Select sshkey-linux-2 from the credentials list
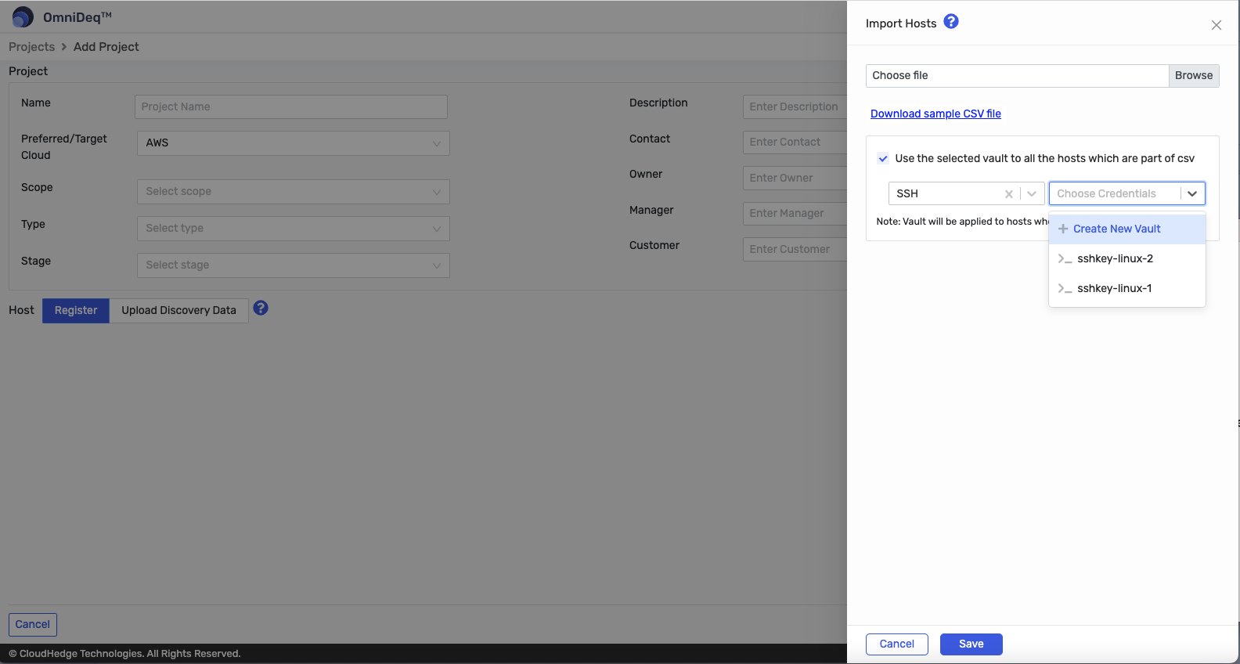Screen dimensions: 1240x664 point(1115,258)
